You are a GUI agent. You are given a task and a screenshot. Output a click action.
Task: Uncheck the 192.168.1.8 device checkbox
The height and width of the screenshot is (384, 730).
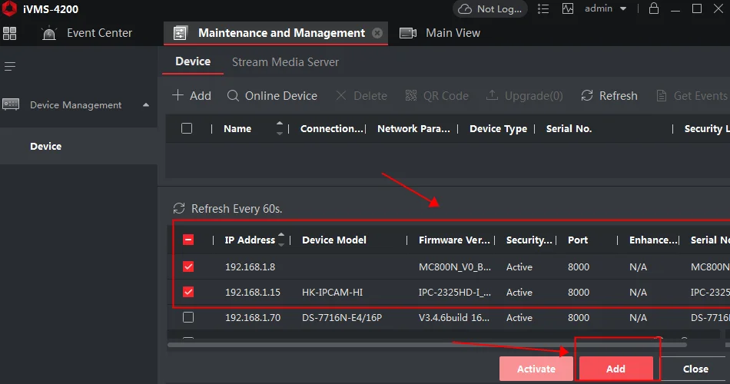(188, 267)
